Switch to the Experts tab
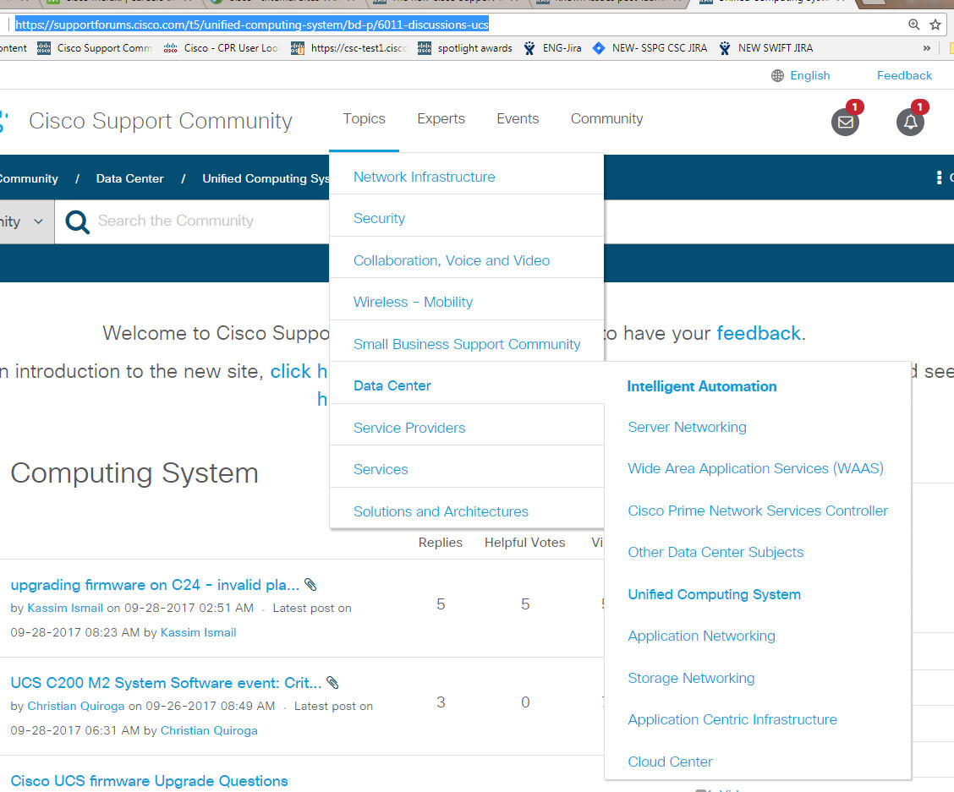Image resolution: width=954 pixels, height=792 pixels. tap(441, 118)
